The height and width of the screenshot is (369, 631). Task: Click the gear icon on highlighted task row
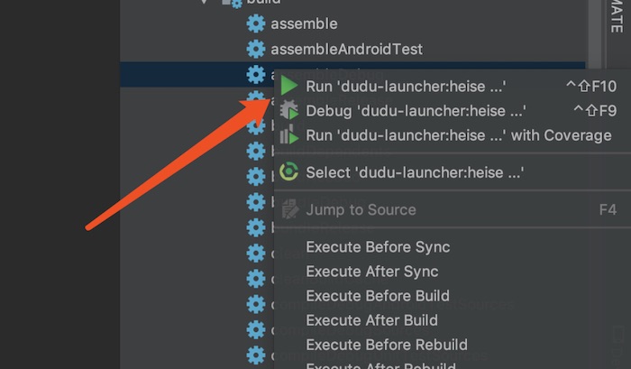coord(256,74)
